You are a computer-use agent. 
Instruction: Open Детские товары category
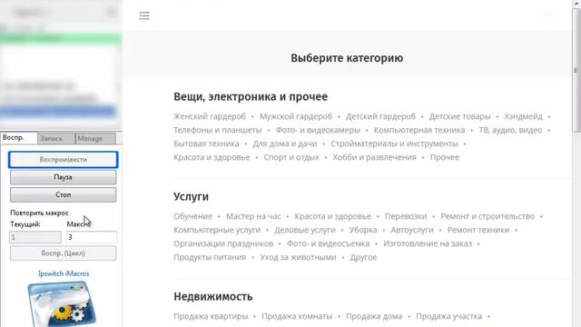(x=460, y=116)
